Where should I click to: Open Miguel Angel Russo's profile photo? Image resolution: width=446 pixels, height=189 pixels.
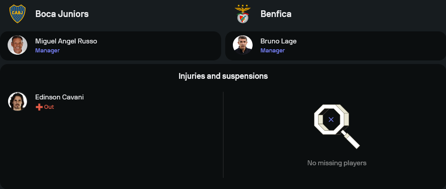click(18, 45)
